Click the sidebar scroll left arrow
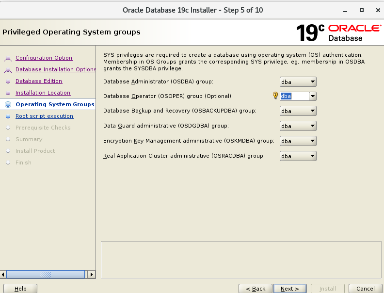The image size is (384, 293). pyautogui.click(x=3, y=275)
